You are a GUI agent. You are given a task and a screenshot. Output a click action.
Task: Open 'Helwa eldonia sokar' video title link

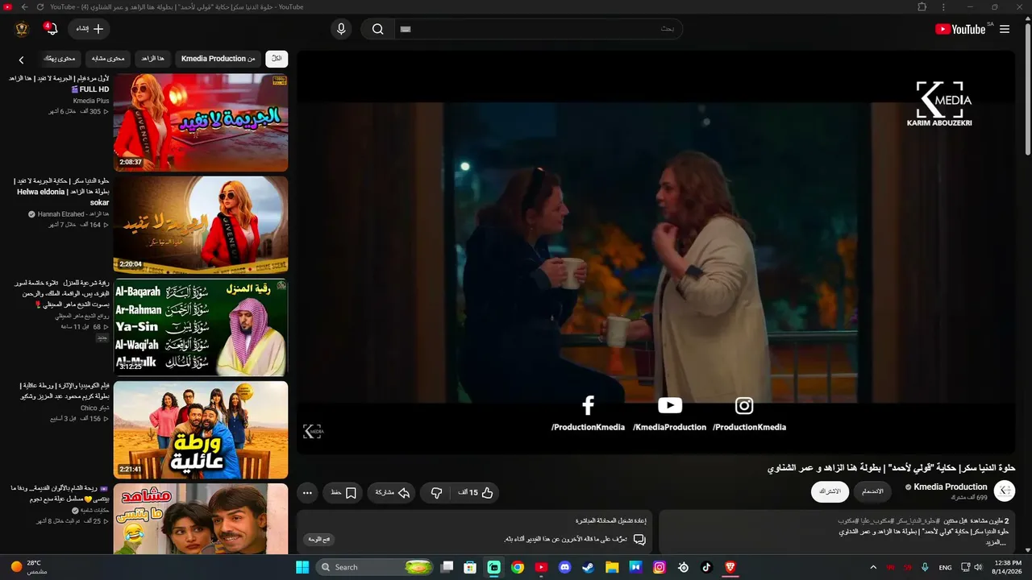(x=62, y=192)
